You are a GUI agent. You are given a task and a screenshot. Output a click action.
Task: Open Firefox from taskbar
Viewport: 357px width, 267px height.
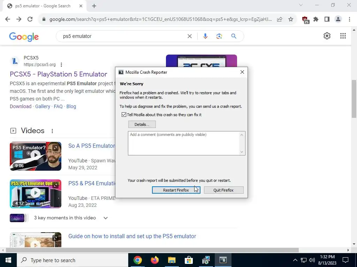[x=154, y=260]
